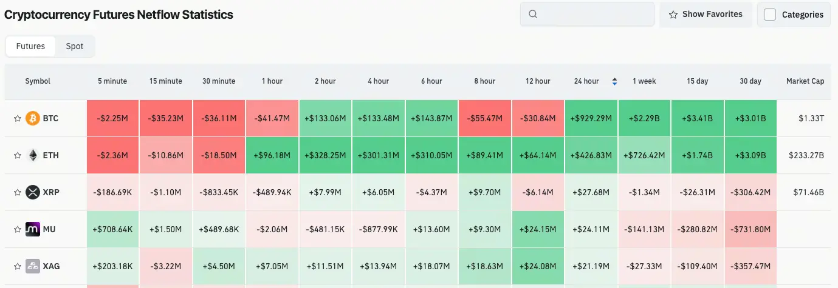Favorite BTC with its star icon
The image size is (838, 288).
click(18, 119)
